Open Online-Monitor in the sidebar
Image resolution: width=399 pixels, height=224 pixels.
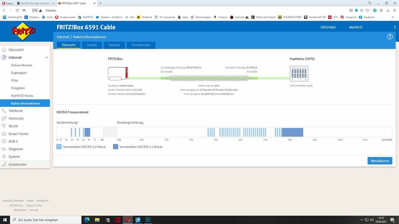click(x=22, y=65)
